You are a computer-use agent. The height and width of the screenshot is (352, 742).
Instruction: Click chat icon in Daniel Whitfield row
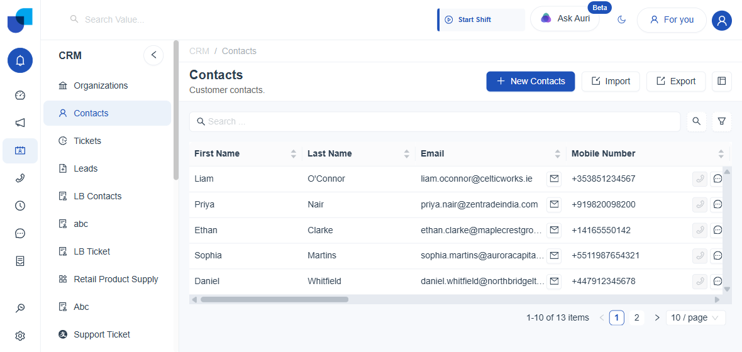tap(717, 281)
